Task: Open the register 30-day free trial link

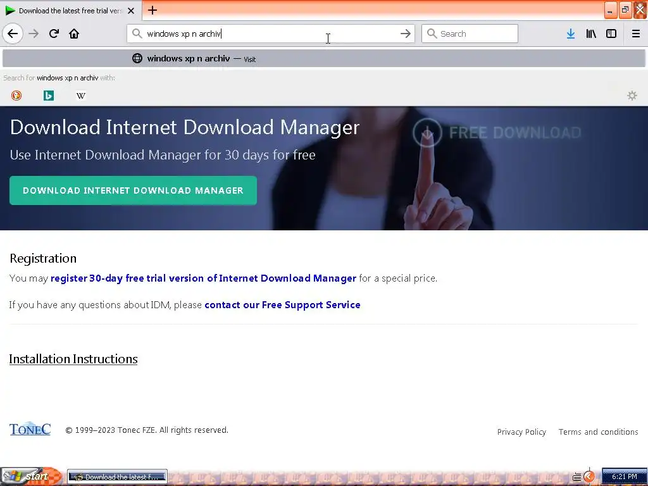Action: pyautogui.click(x=203, y=278)
